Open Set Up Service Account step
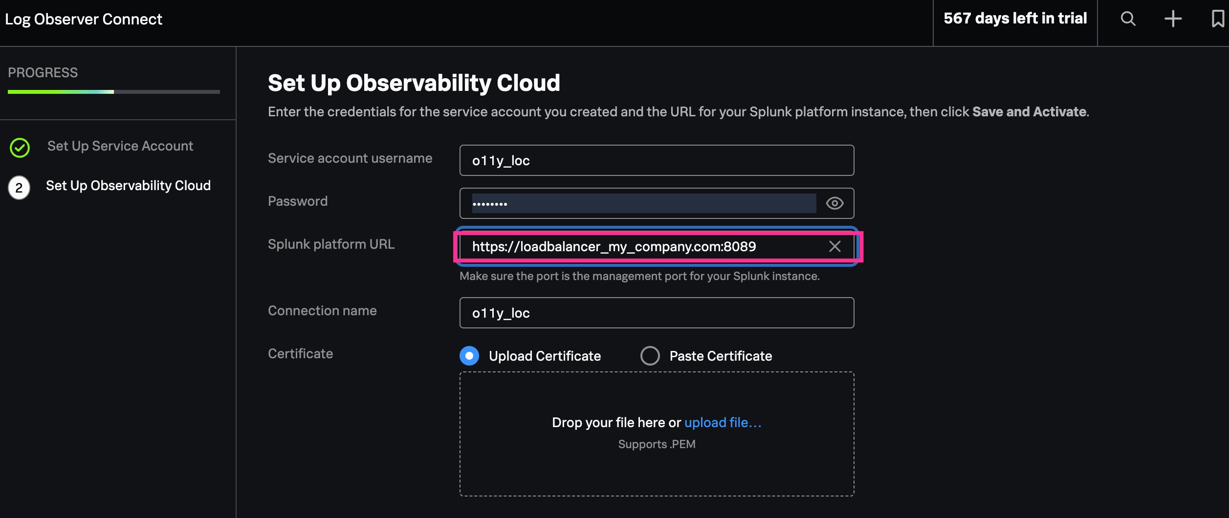The height and width of the screenshot is (518, 1229). [120, 146]
